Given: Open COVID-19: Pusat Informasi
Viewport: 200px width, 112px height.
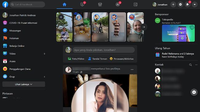Looking at the screenshot, I should (24, 23).
